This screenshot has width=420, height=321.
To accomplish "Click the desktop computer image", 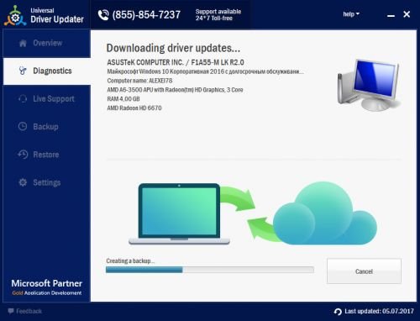I will click(369, 85).
